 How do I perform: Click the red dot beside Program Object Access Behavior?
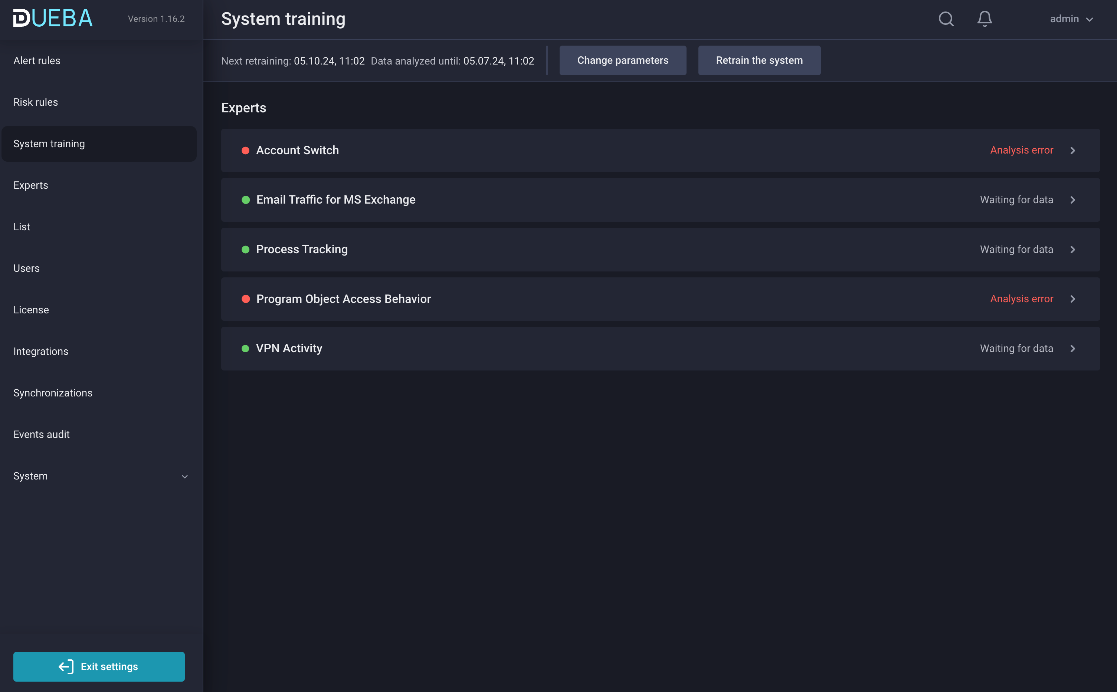point(245,299)
